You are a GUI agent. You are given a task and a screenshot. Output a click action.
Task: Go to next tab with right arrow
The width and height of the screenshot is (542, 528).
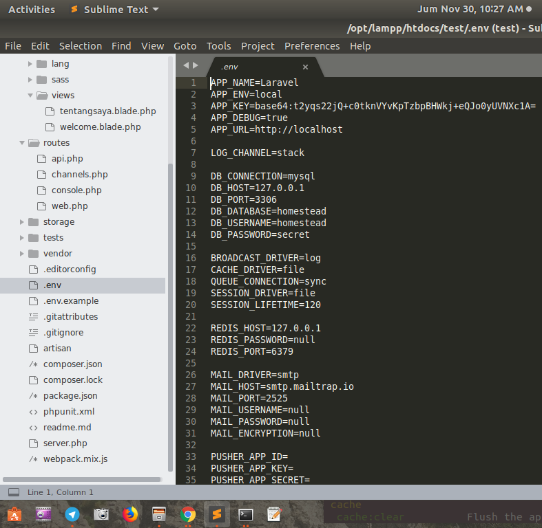196,65
